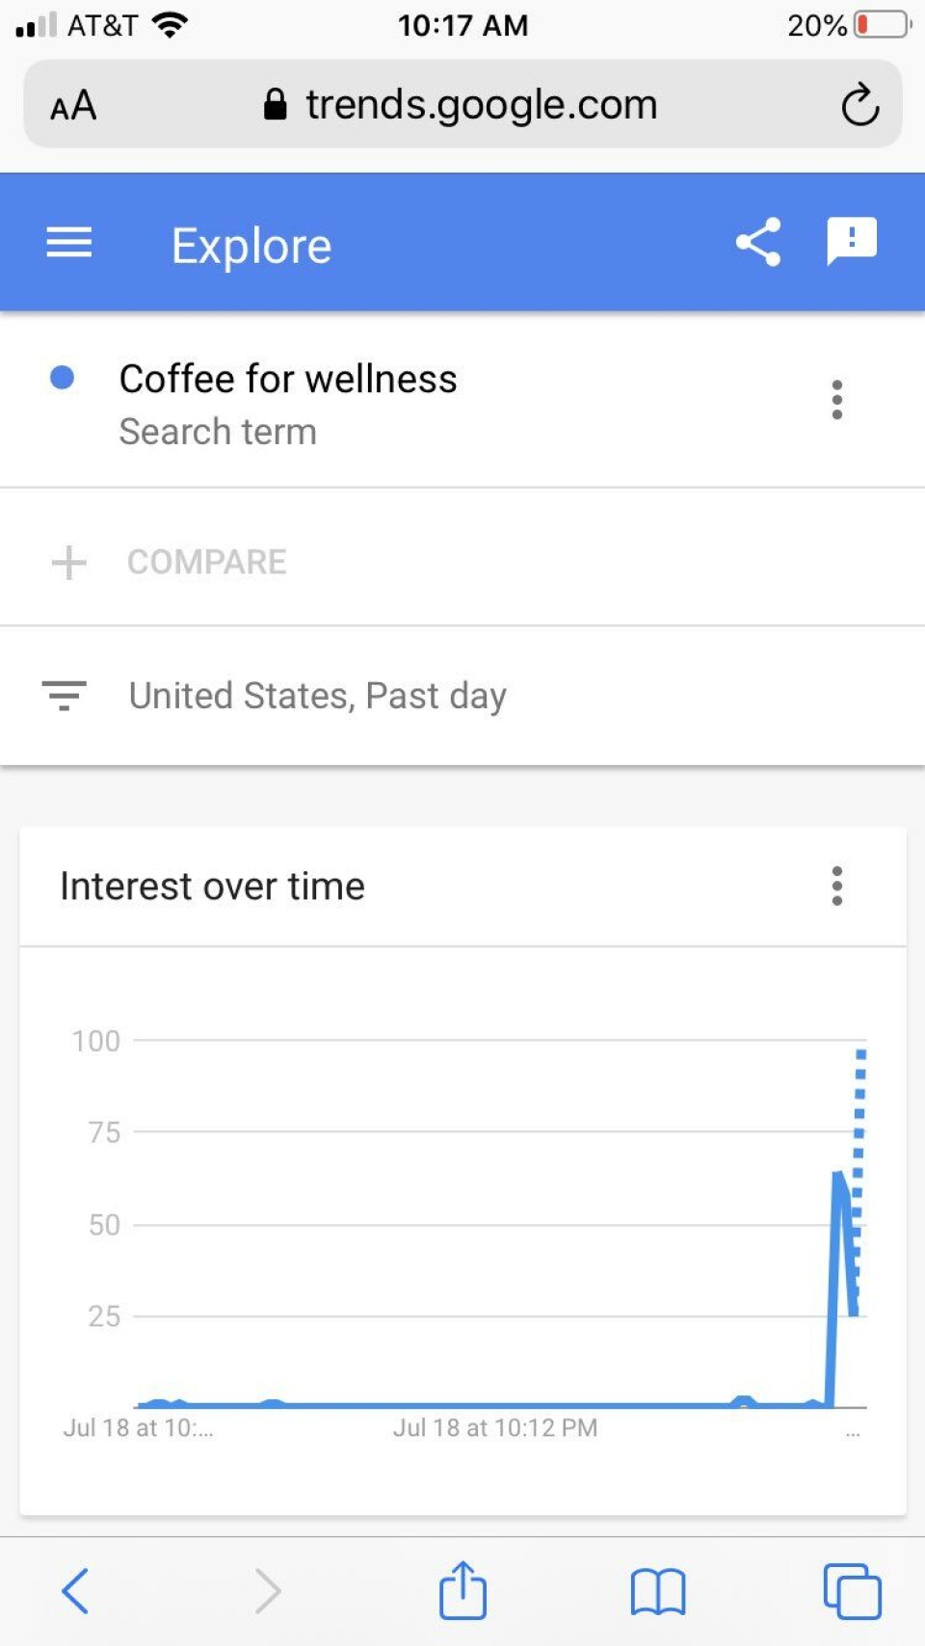Tap the share icon in Explore header

click(x=758, y=242)
